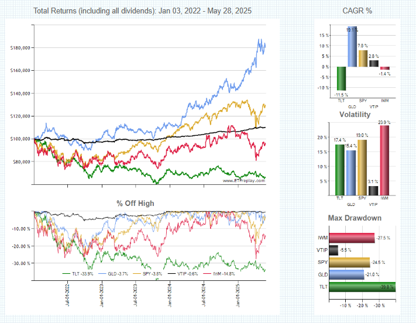Open the www.ETFreplay.com watermark link
The width and height of the screenshot is (416, 323).
pos(243,181)
